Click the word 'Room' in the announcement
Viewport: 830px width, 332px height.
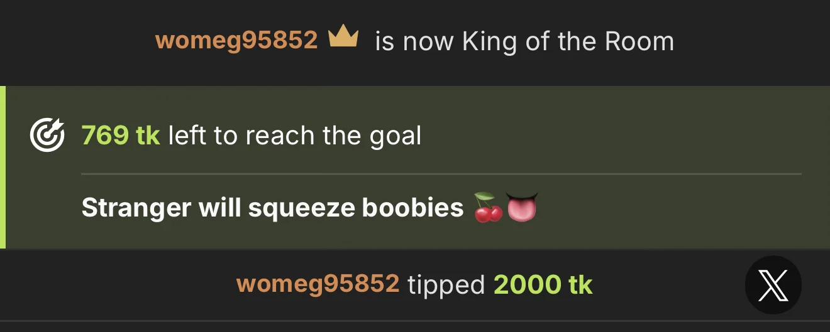tap(639, 41)
